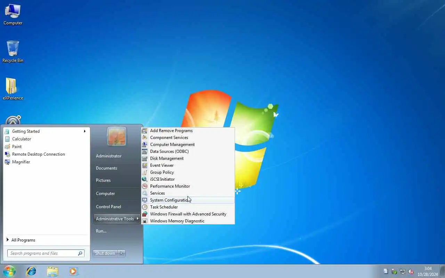Choose Services text entry in submenu
The height and width of the screenshot is (278, 445).
157,193
